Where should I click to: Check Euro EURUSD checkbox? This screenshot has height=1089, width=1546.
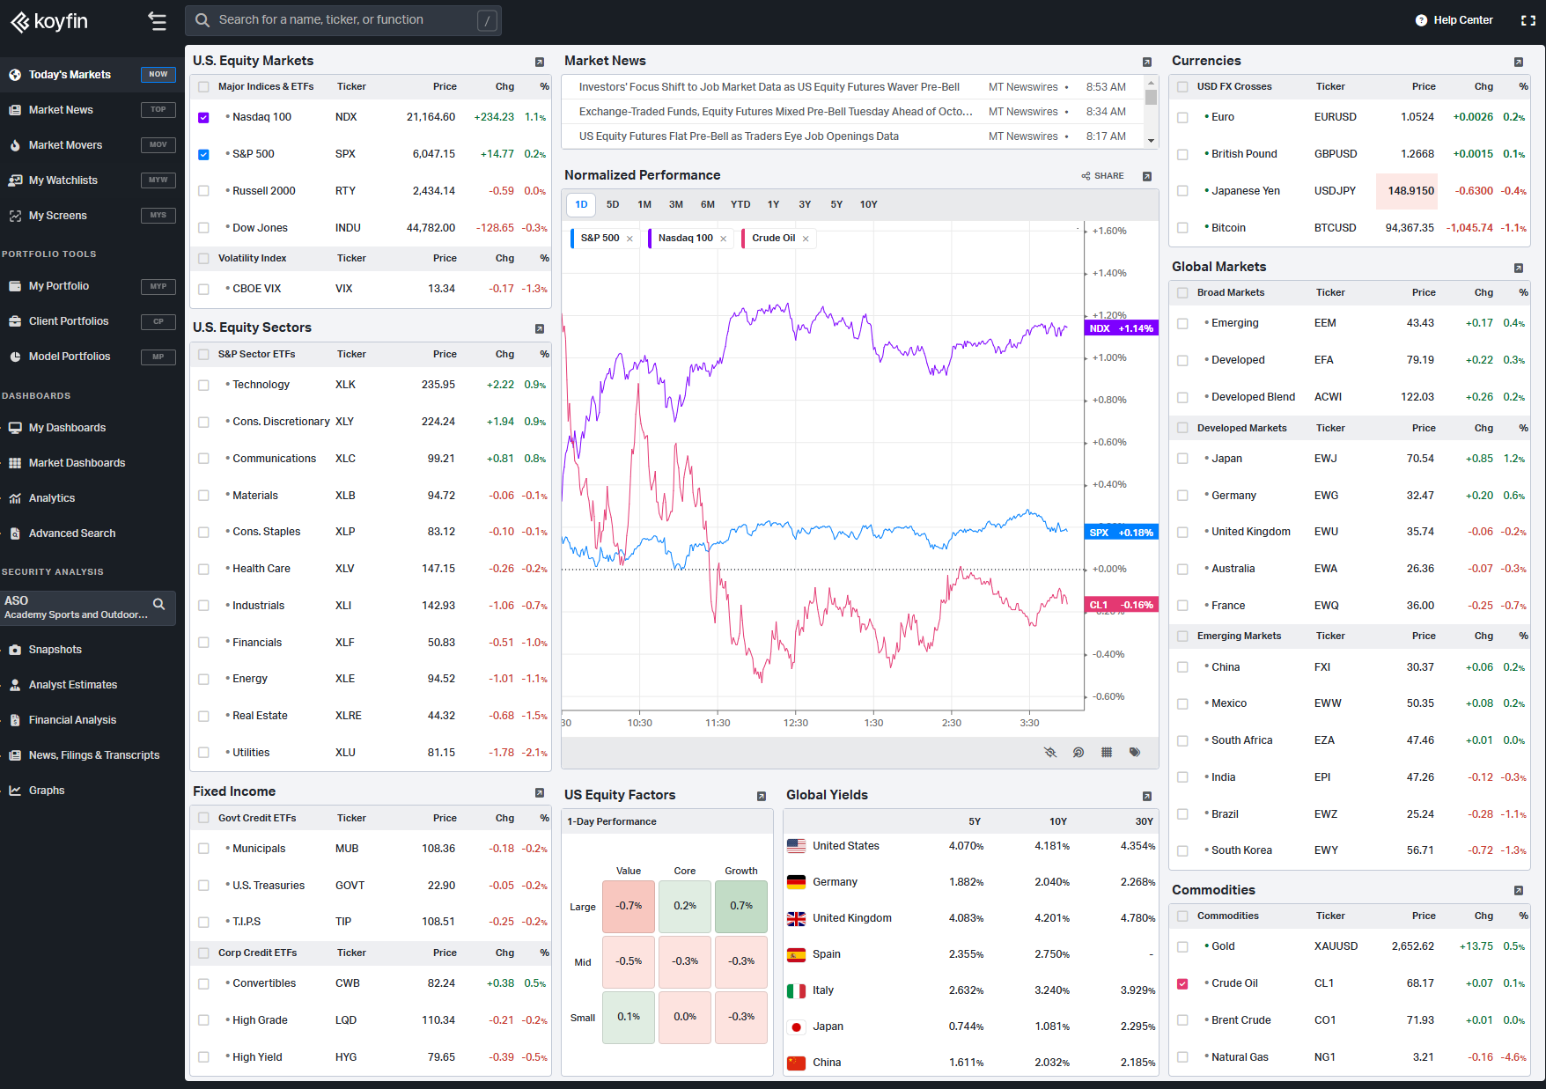(x=1182, y=117)
